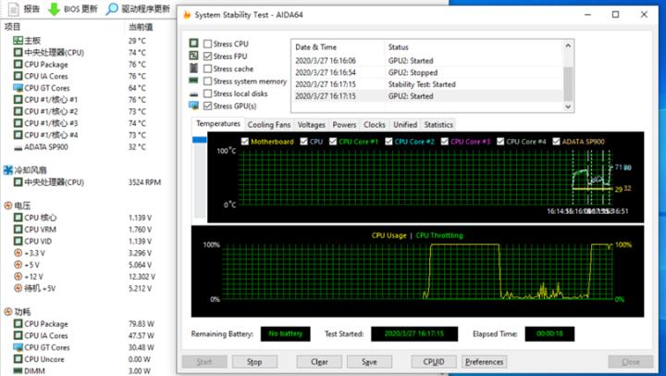Click the elapsed time field
The height and width of the screenshot is (376, 666).
pos(549,334)
